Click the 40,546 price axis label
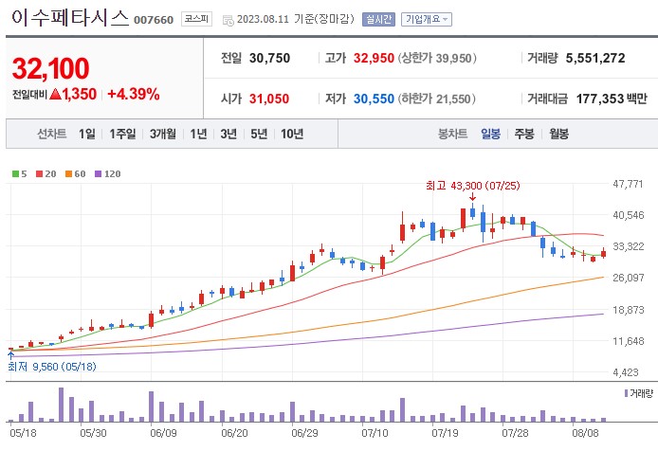This screenshot has height=451, width=658. point(628,215)
